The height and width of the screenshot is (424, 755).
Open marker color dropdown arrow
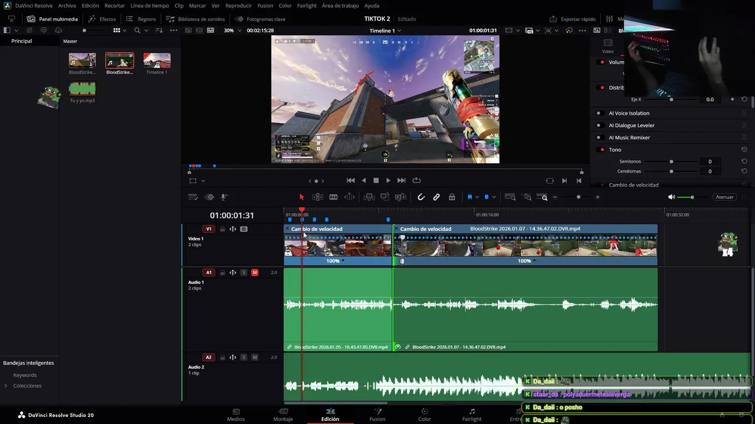click(x=494, y=197)
